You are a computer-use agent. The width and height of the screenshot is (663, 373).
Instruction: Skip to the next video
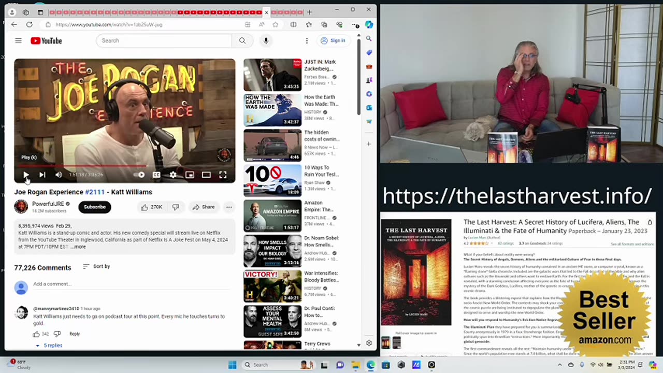[x=42, y=175]
